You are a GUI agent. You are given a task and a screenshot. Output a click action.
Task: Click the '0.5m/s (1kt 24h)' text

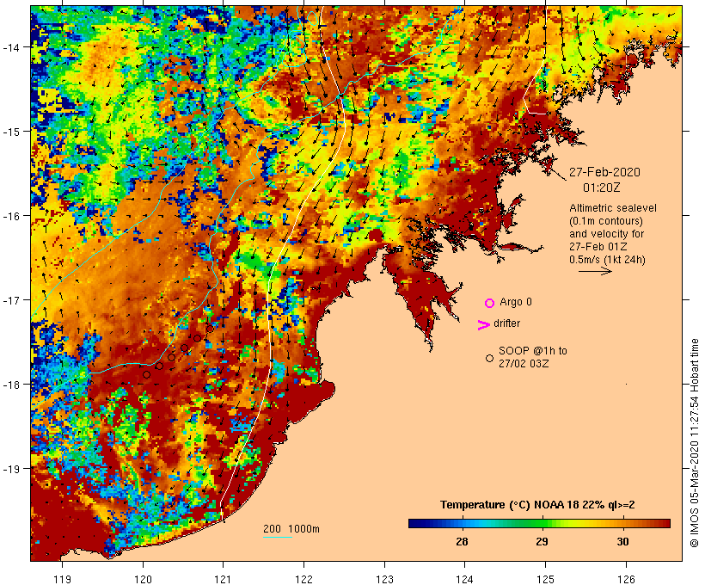point(607,260)
